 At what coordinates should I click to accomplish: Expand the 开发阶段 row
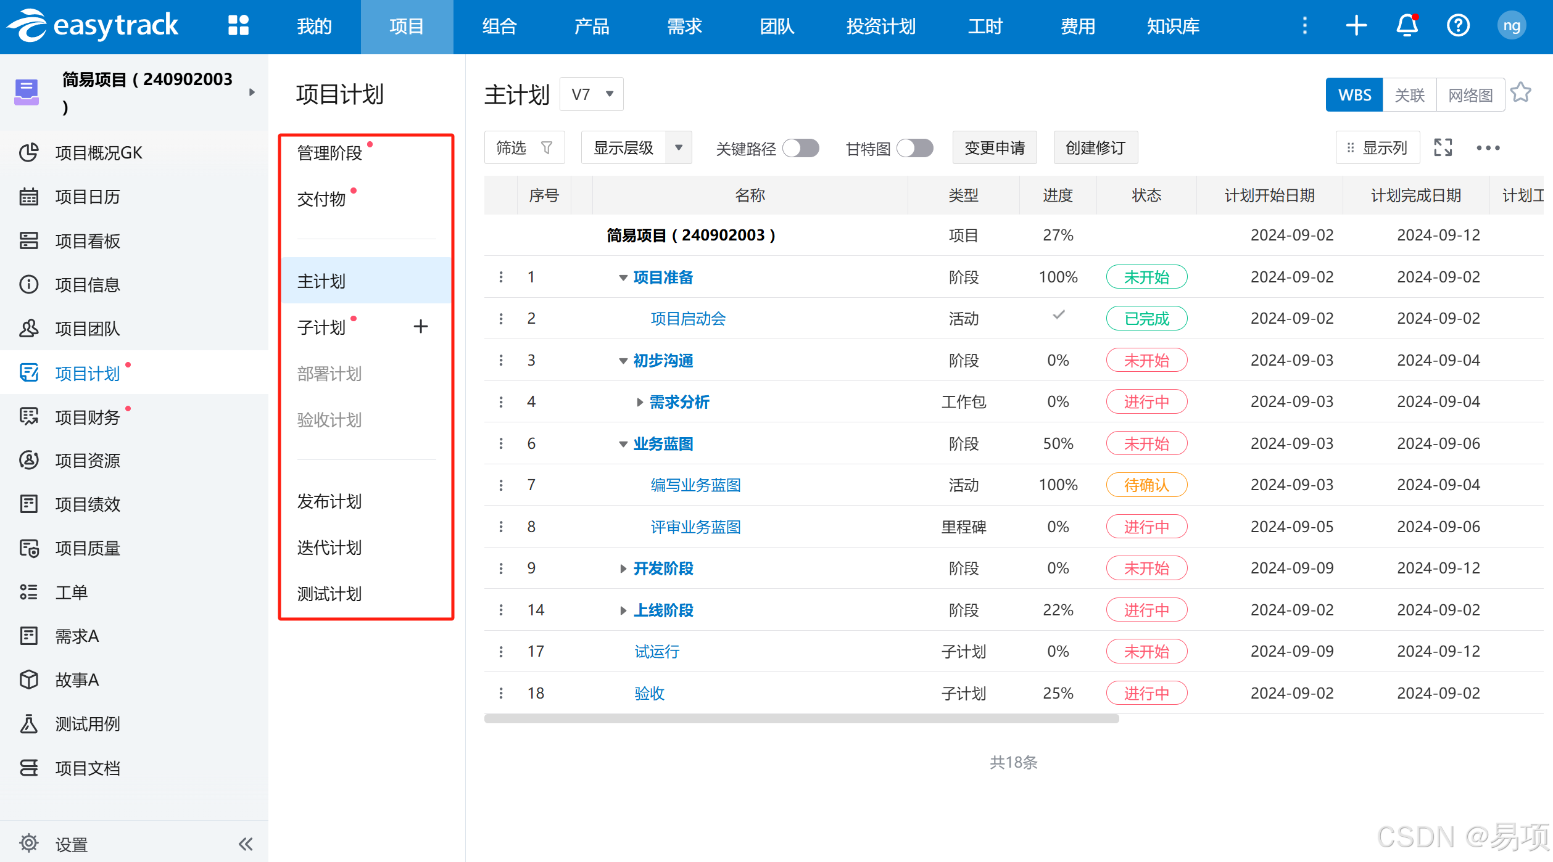click(x=623, y=569)
